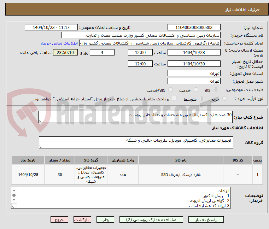Select the متوسط purchase type radio
Image resolution: width=269 pixels, height=229 pixels.
(202, 99)
